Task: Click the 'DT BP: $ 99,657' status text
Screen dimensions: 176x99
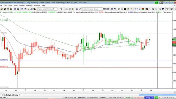Action: click(x=92, y=98)
